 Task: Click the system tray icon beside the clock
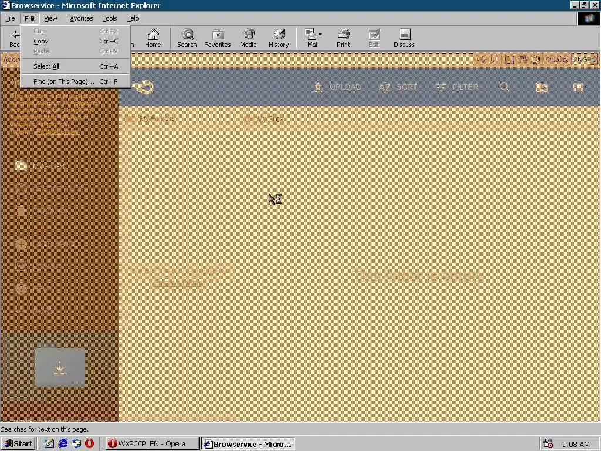548,444
